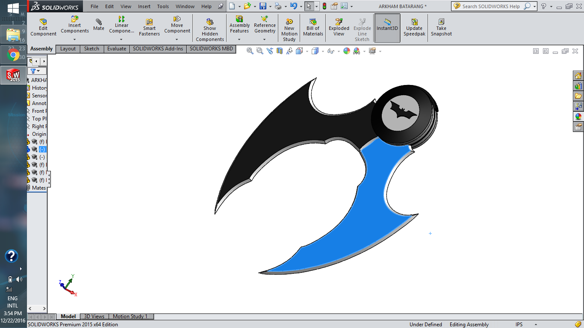This screenshot has width=584, height=328.
Task: Open the SOLIDWORKS MBD tab
Action: pyautogui.click(x=211, y=49)
